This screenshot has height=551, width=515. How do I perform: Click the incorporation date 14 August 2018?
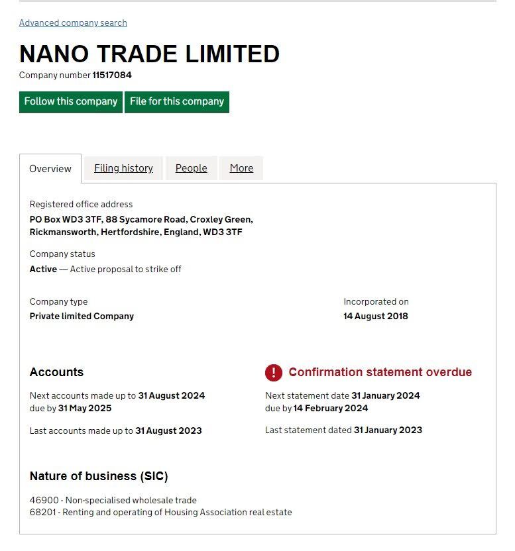pos(375,317)
